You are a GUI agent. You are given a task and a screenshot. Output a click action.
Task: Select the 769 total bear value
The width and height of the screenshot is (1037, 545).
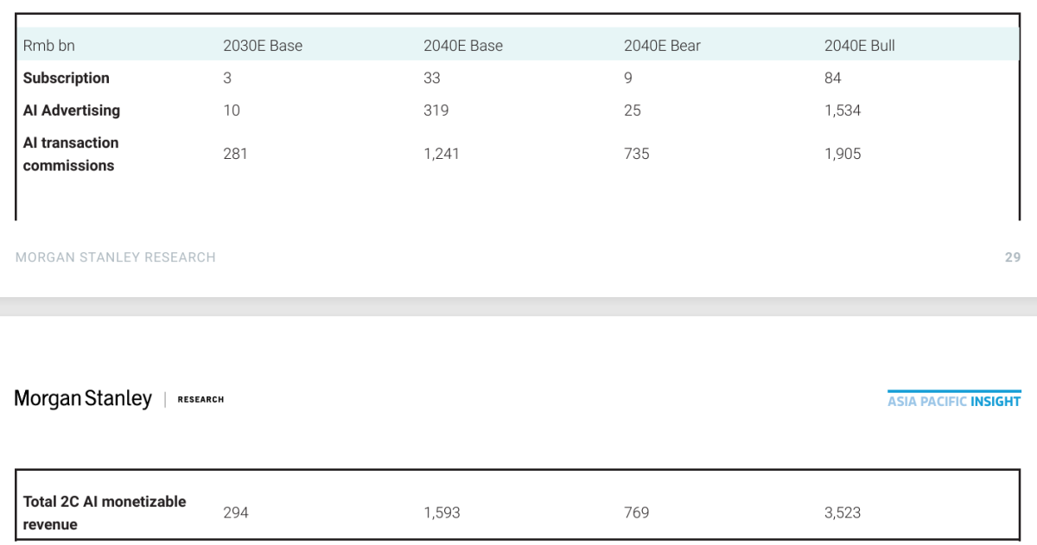(637, 512)
